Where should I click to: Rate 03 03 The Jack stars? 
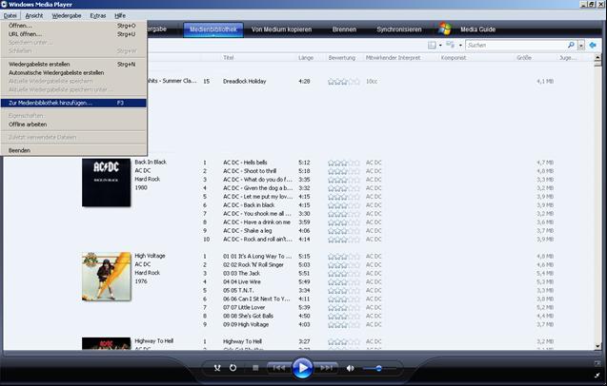(344, 274)
